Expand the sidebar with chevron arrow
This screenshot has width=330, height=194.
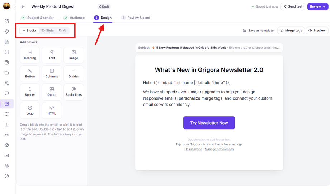(x=15, y=7)
